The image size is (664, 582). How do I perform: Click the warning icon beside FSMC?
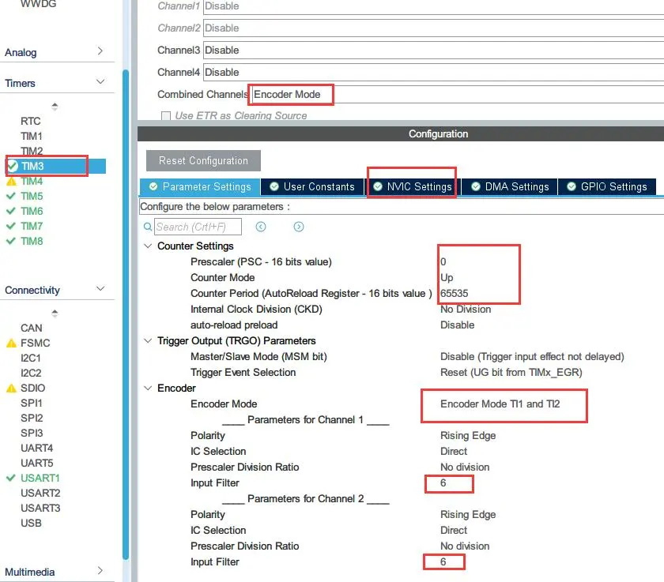[11, 344]
